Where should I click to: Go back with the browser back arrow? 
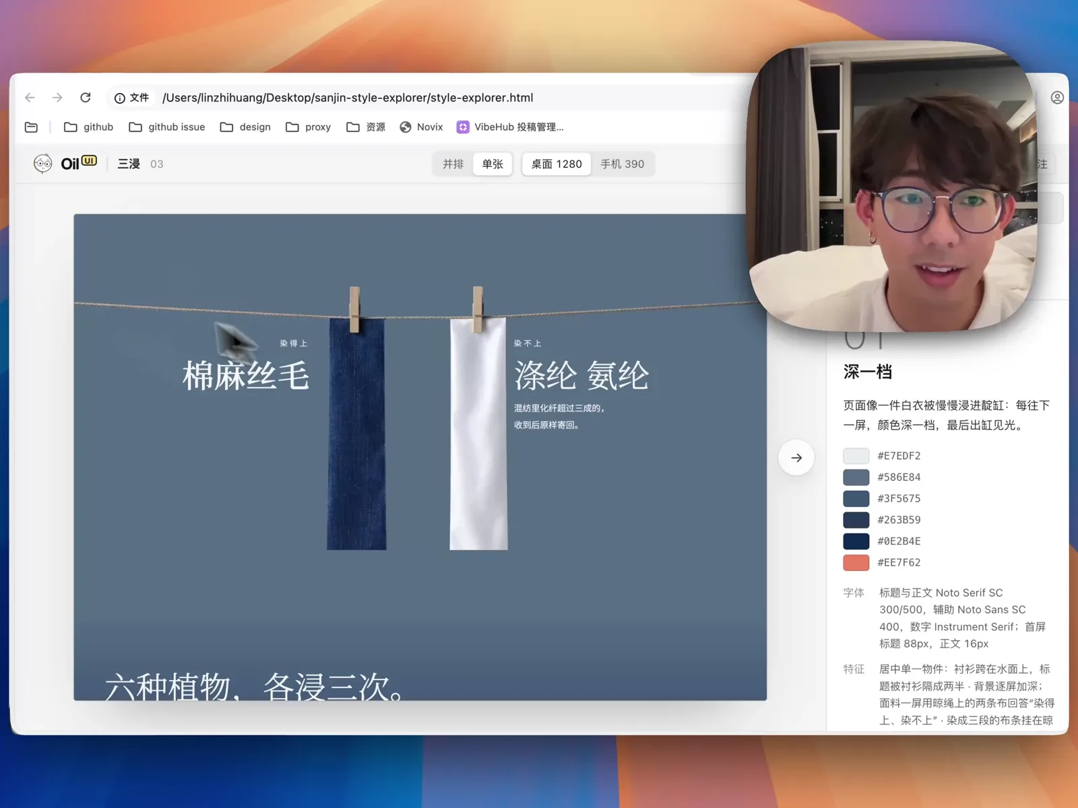point(30,98)
